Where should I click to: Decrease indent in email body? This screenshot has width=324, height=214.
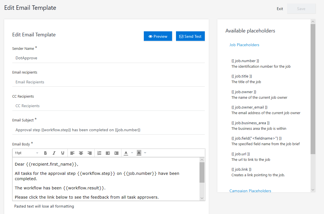(x=108, y=153)
